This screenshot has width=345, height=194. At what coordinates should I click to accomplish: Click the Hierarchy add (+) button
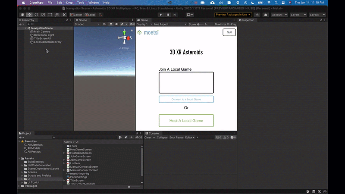coord(20,24)
